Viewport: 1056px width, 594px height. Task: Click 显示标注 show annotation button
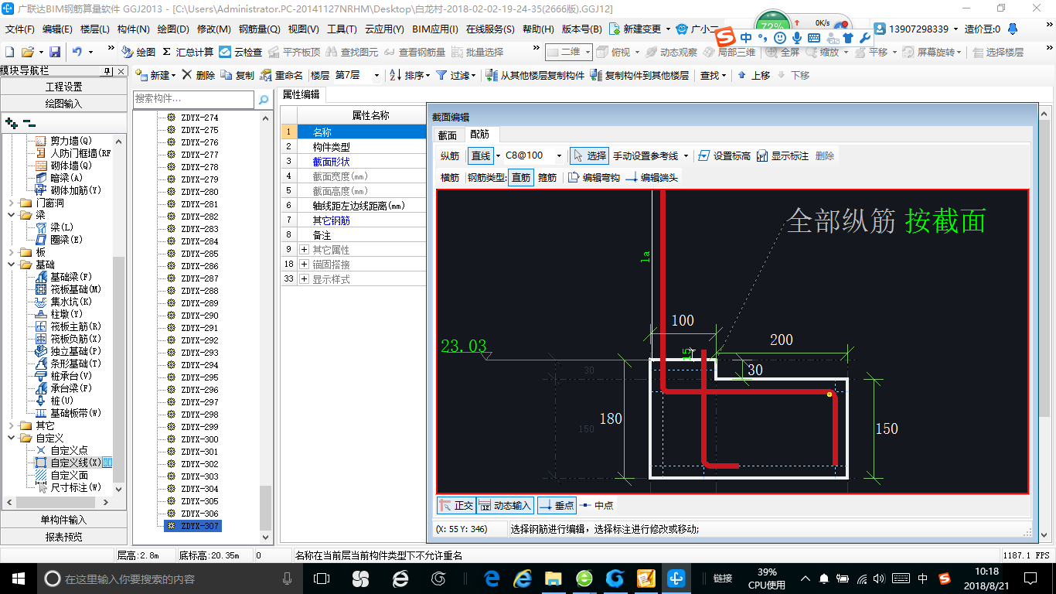(x=782, y=155)
